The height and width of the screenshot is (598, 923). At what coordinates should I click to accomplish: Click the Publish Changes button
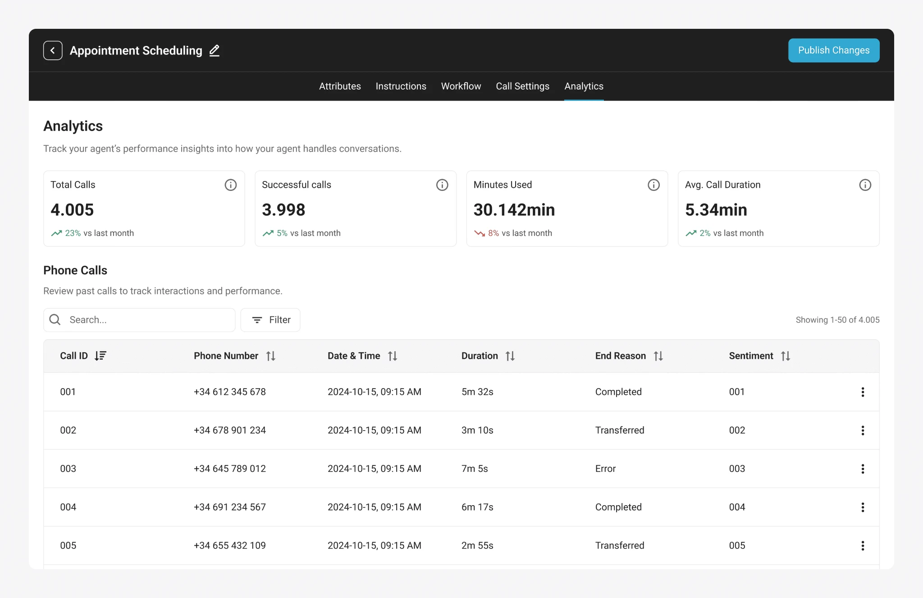click(833, 50)
